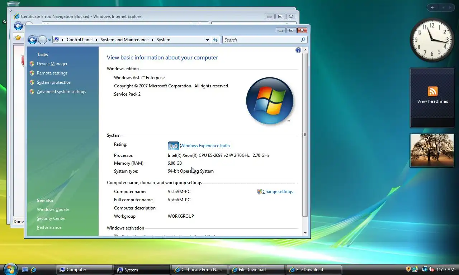The width and height of the screenshot is (459, 275).
Task: Click Change settings link
Action: coord(278,192)
